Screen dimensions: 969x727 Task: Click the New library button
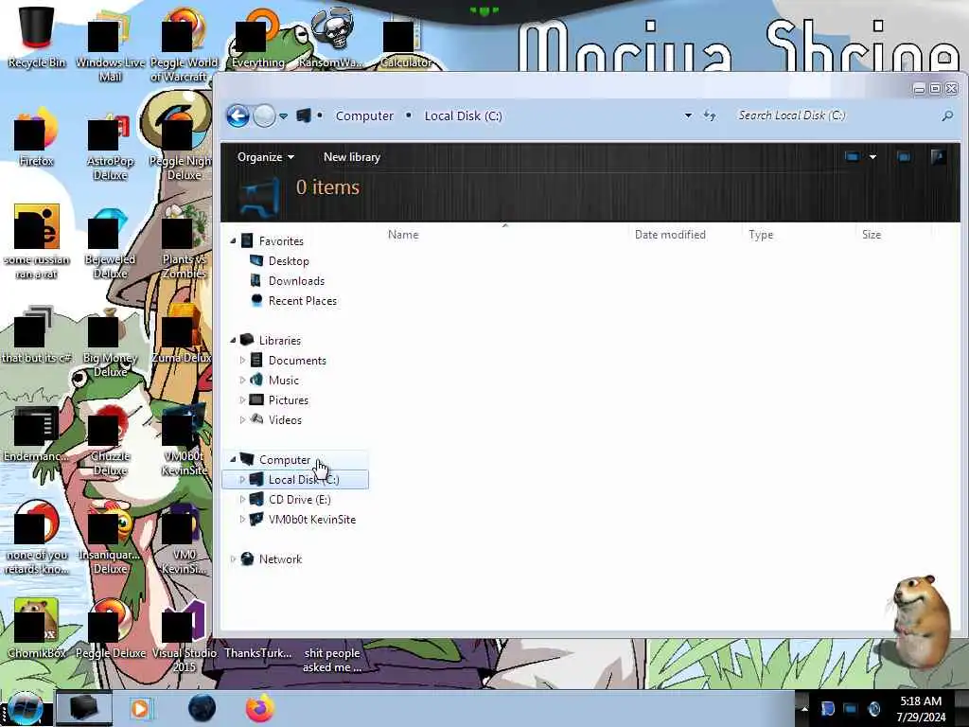pos(352,157)
